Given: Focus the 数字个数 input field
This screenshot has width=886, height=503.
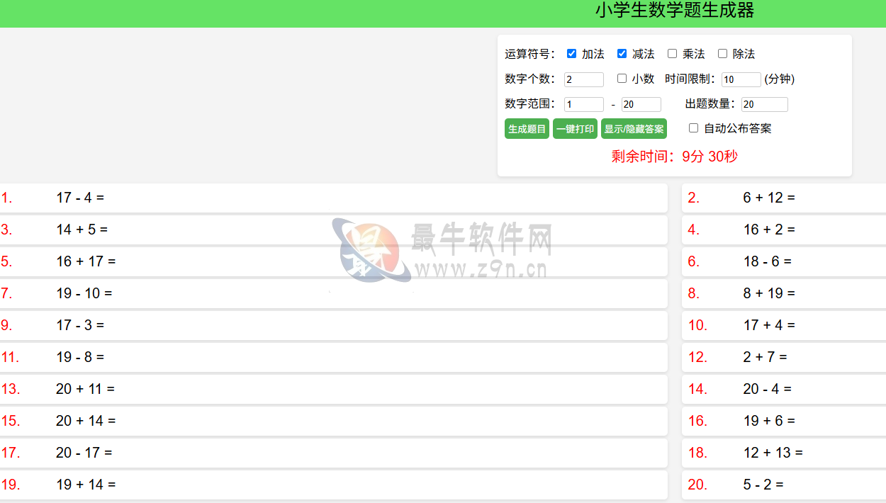Looking at the screenshot, I should (x=583, y=79).
